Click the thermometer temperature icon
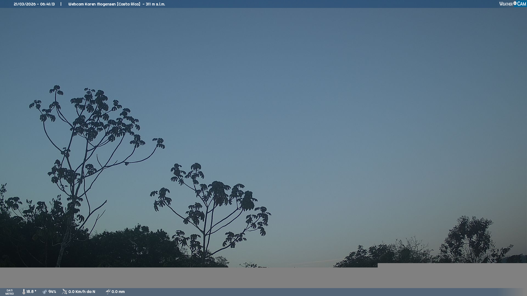Screen dimensions: 527x296 tap(24, 292)
